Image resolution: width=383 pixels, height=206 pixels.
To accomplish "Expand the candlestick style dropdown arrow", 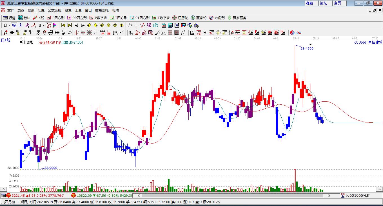I will 44,25.
